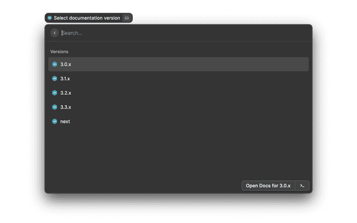357x223 pixels.
Task: Click the 3.3.x version icon
Action: point(55,107)
